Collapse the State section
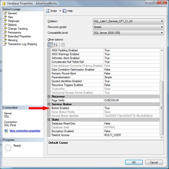The image size is (169, 169). [49, 120]
